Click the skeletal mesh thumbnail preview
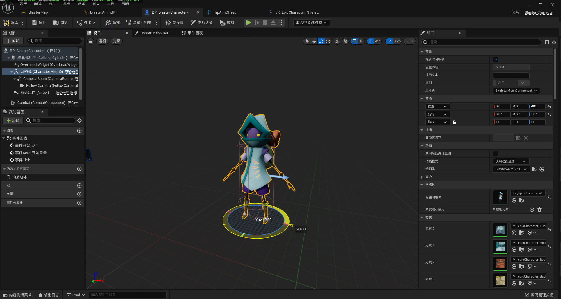 (500, 197)
